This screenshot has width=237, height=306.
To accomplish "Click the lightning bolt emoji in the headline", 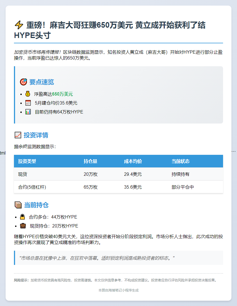I will click(x=19, y=25).
